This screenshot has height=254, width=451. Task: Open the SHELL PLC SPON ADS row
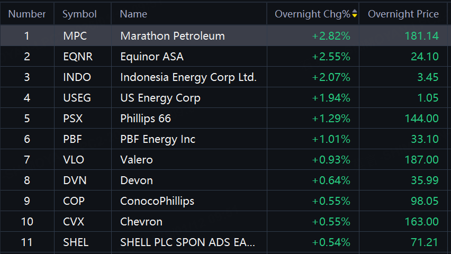[188, 242]
